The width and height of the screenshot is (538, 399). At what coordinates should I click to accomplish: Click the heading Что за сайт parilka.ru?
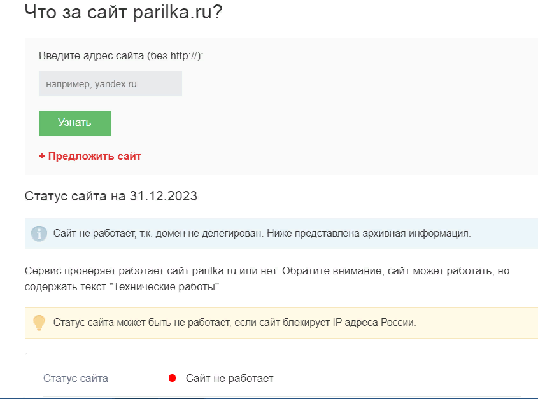124,12
